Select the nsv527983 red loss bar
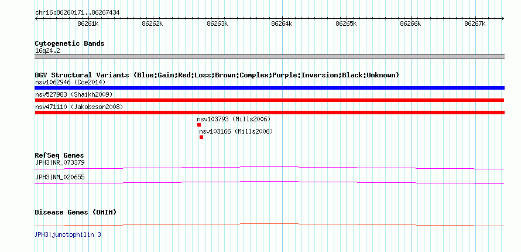The height and width of the screenshot is (252, 521). point(269,100)
